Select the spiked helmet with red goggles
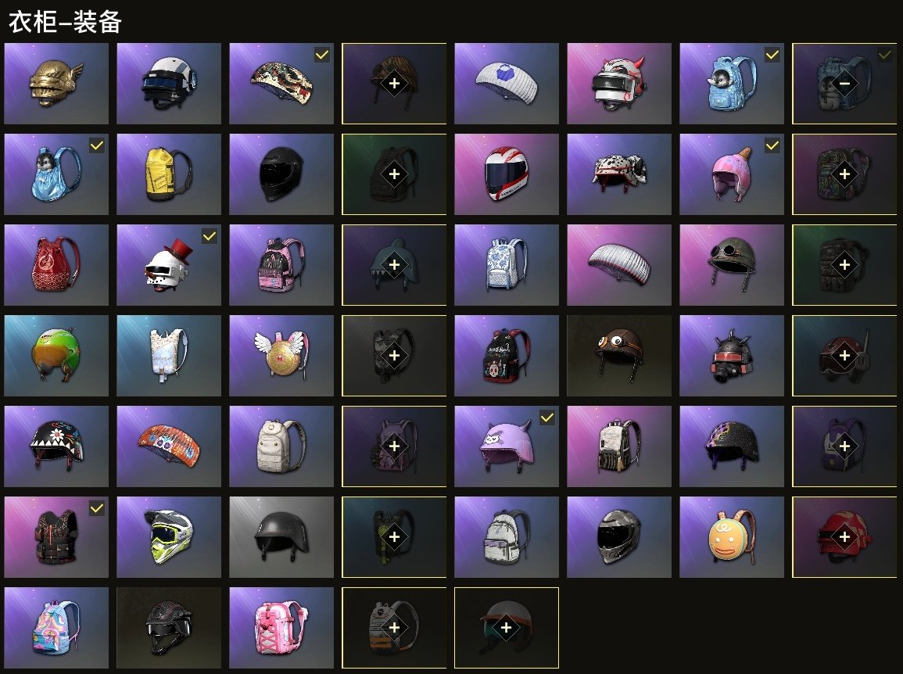Image resolution: width=903 pixels, height=674 pixels. [732, 356]
